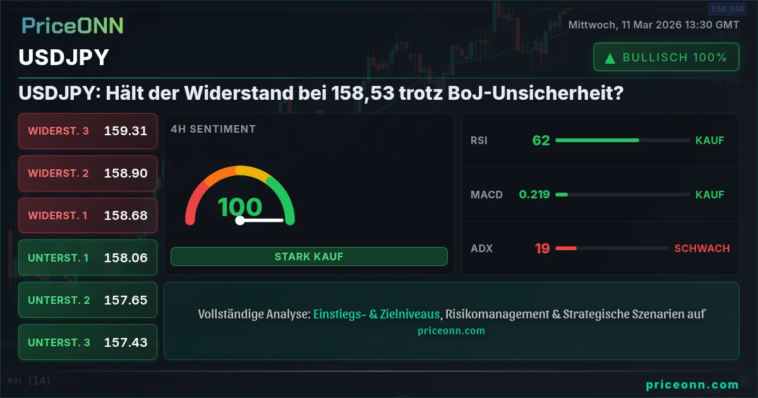This screenshot has width=758, height=398.
Task: Click the BULLISCH 100% badge
Action: [666, 57]
